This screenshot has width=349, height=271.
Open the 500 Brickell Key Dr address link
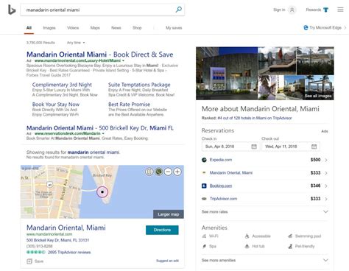point(57,240)
